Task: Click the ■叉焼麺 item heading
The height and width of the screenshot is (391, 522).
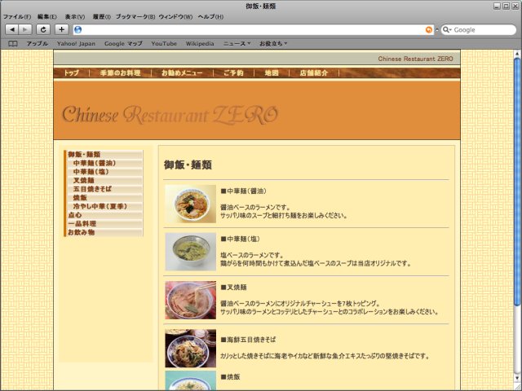Action: [x=234, y=288]
